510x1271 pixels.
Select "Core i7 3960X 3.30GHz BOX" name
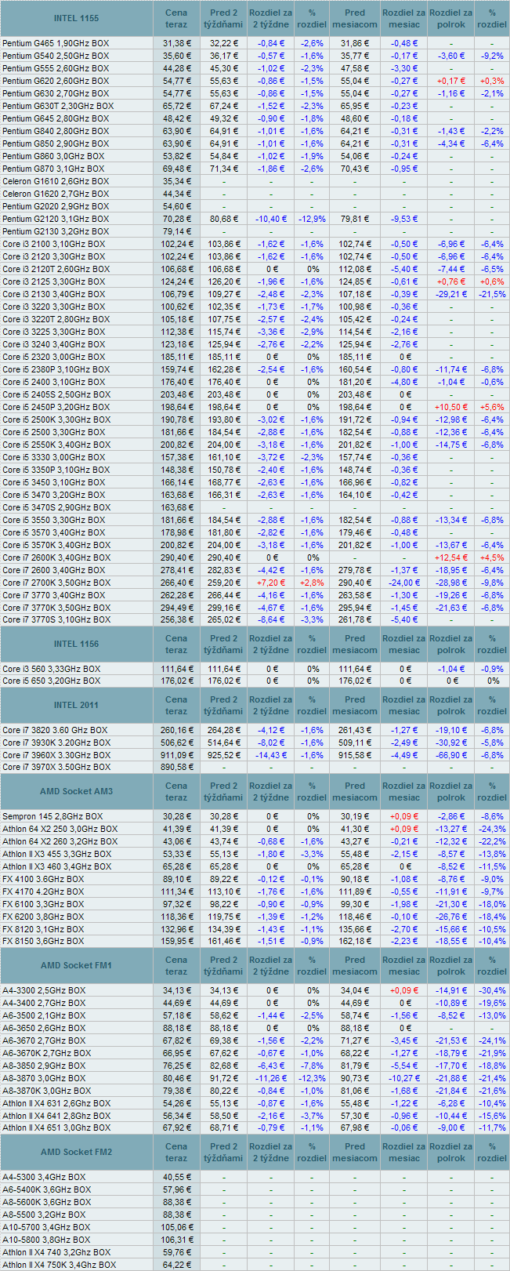click(x=56, y=755)
